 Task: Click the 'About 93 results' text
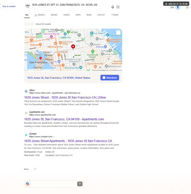pos(43,24)
